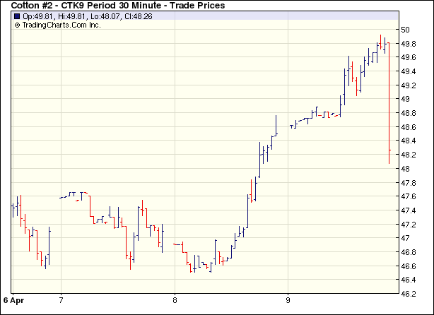Viewport: 434px width, 315px height.
Task: Click the 47 price axis label
Action: coord(406,238)
